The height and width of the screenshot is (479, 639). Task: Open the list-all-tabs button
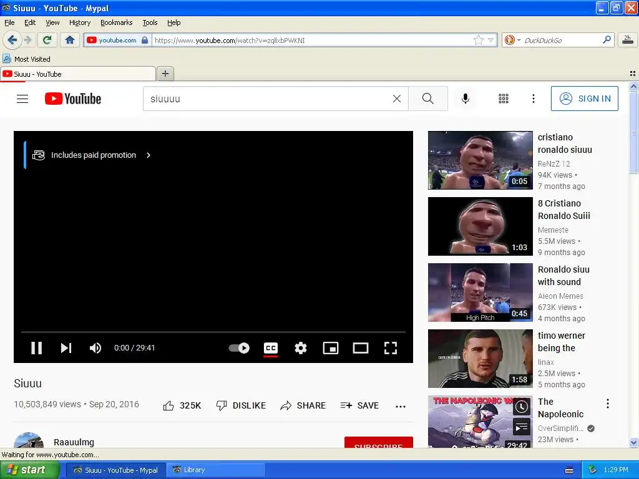tap(633, 74)
